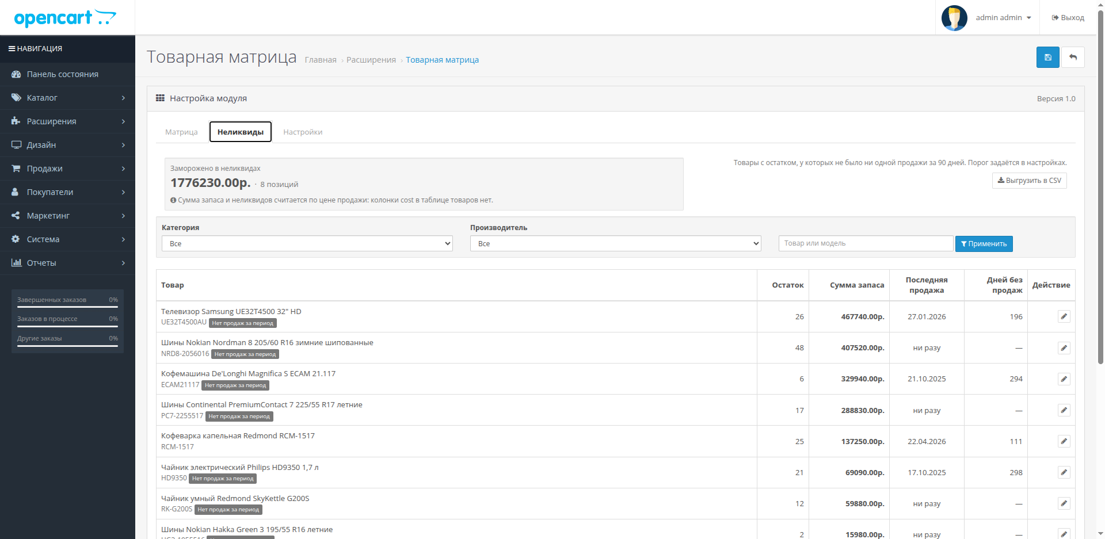
Task: Toggle the navigation hamburger icon
Action: (12, 49)
